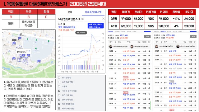Image resolution: width=199 pixels, height=112 pixels.
Task: Click the 최고가 badge on the 20.11 row
Action: point(126,93)
